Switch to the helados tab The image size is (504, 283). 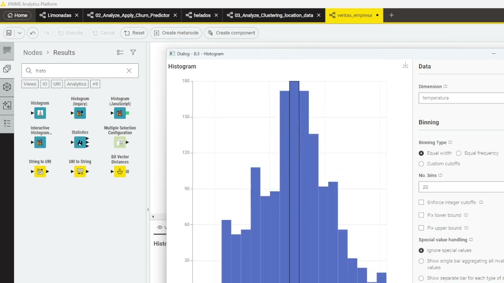tap(202, 15)
